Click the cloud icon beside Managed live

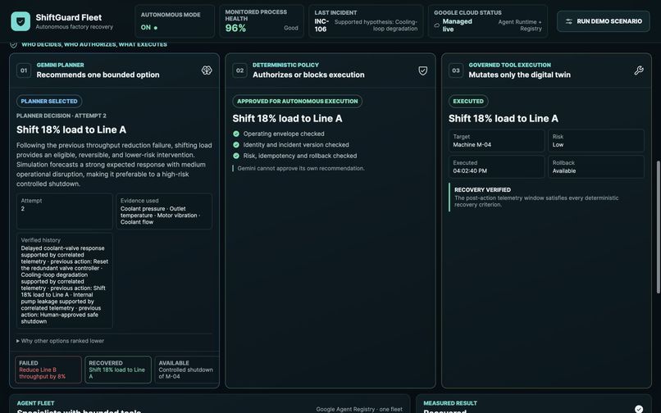click(437, 25)
